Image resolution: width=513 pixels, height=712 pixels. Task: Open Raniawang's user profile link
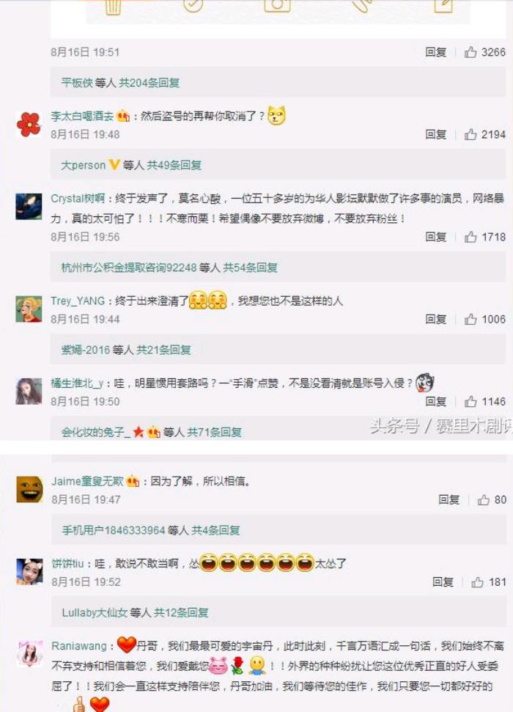pos(79,646)
